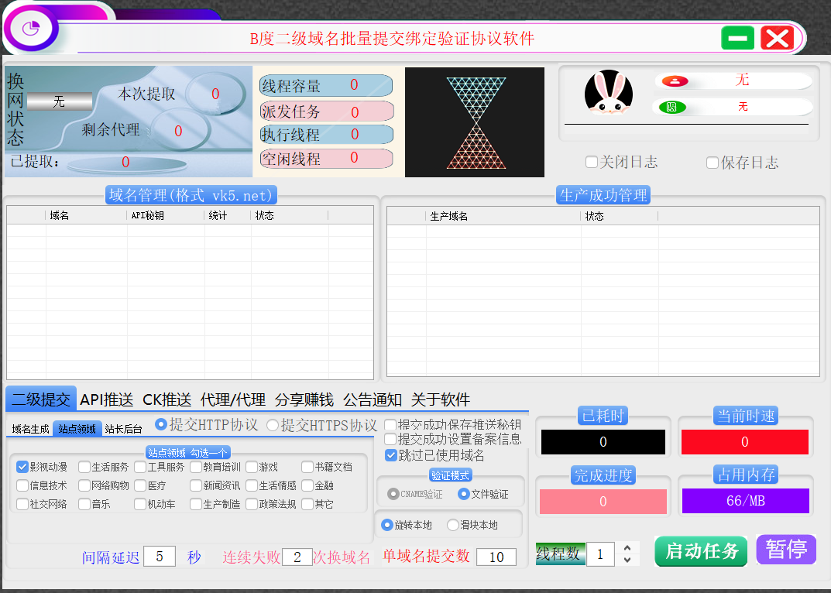Screen dimensions: 831x593
Task: Click the green 限 expiry icon
Action: [671, 107]
